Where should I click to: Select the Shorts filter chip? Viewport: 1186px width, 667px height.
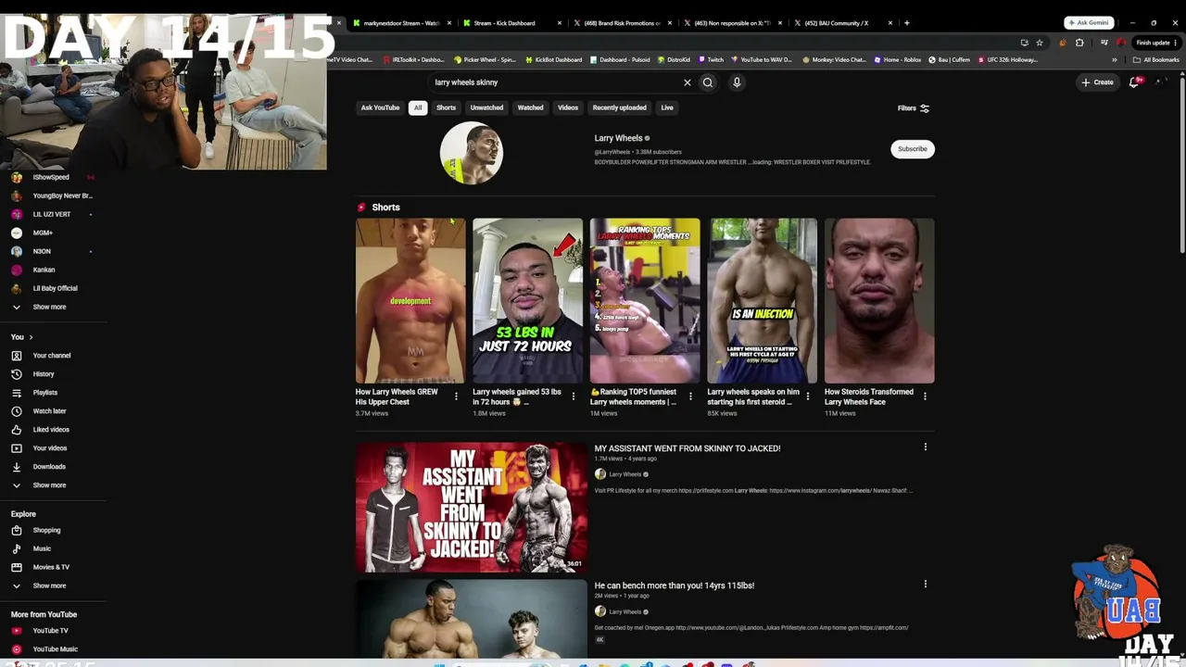tap(446, 107)
